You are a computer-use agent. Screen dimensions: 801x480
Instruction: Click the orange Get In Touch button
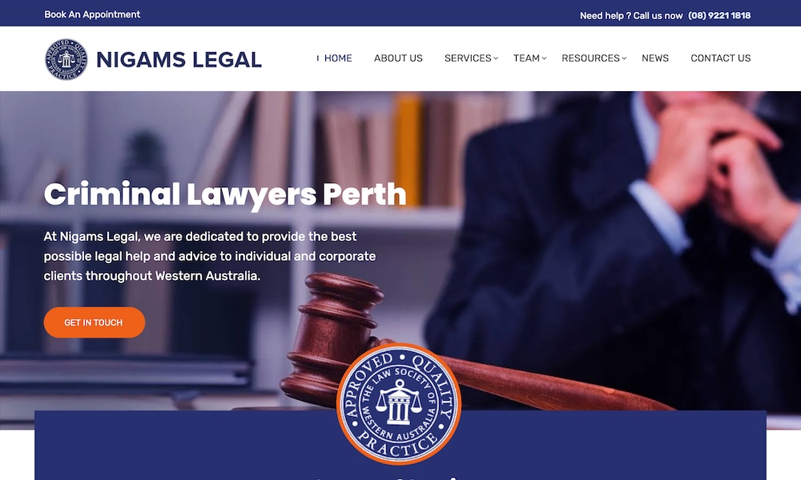click(x=94, y=322)
